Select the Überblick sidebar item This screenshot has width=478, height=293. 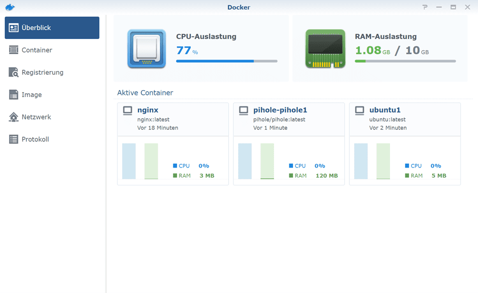point(52,28)
